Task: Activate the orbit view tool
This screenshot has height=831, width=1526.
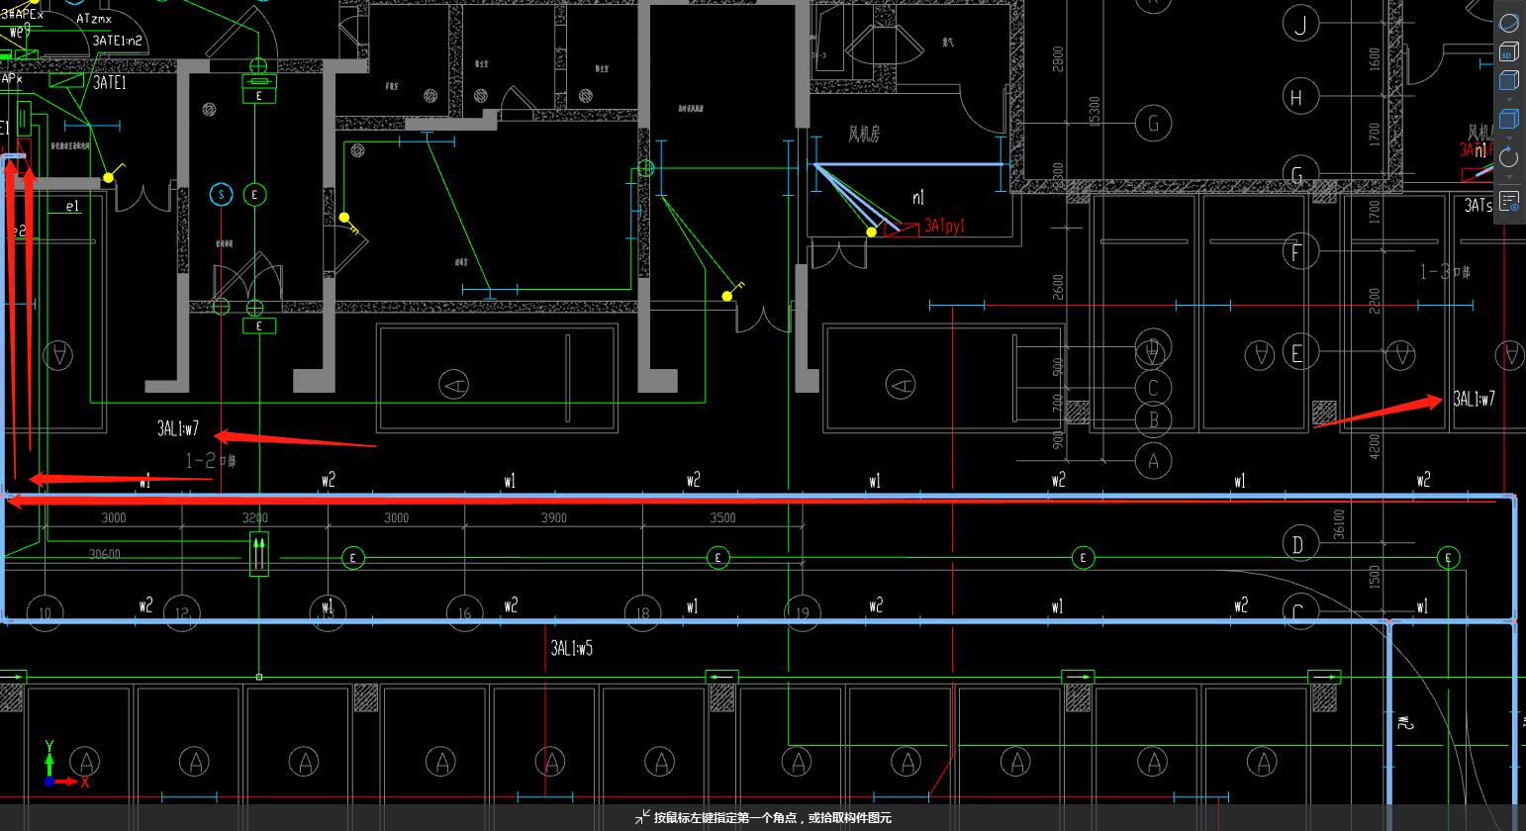Action: click(x=1508, y=22)
